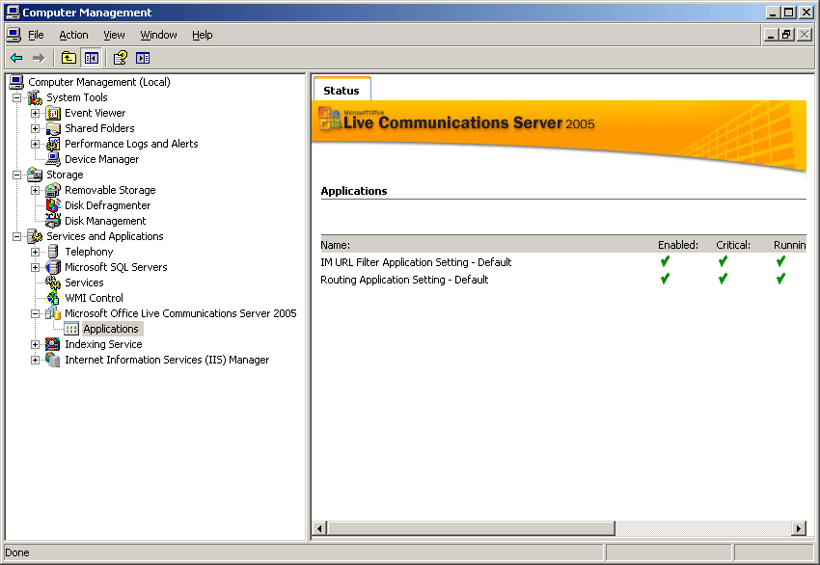Viewport: 820px width, 565px height.
Task: Select the Services tree label
Action: (x=84, y=282)
